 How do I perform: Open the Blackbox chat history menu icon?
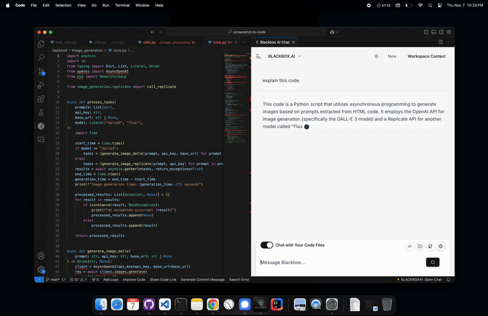tap(258, 56)
